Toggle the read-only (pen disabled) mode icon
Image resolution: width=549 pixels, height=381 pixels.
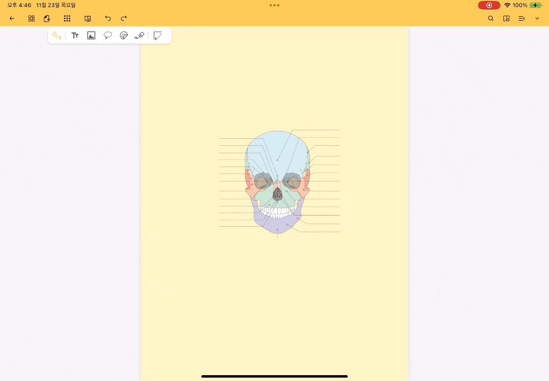pyautogui.click(x=88, y=19)
